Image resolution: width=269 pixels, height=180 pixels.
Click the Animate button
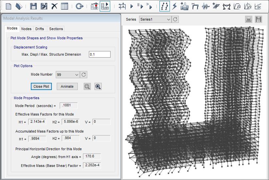(x=67, y=86)
